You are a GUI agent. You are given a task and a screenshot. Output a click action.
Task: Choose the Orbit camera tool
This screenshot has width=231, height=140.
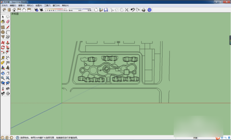[x=3, y=73]
